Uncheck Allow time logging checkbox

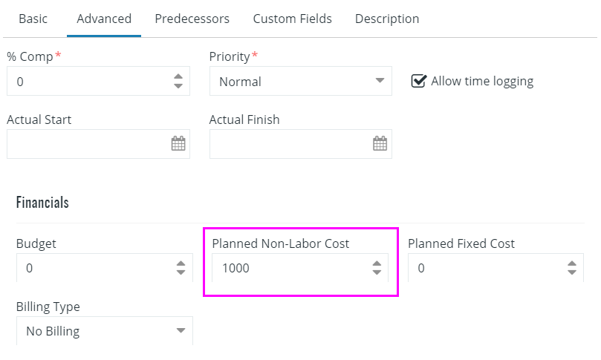(418, 81)
